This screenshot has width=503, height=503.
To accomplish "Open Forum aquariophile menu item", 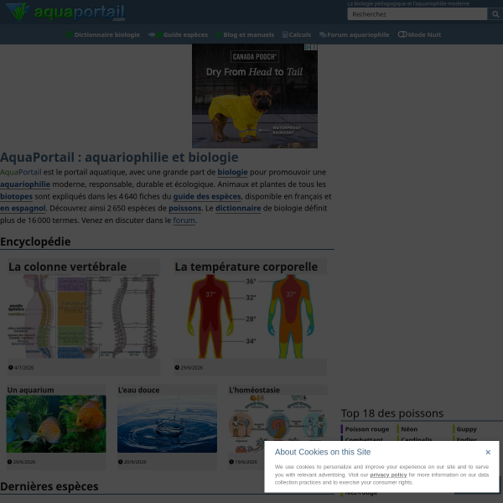I will 355,34.
